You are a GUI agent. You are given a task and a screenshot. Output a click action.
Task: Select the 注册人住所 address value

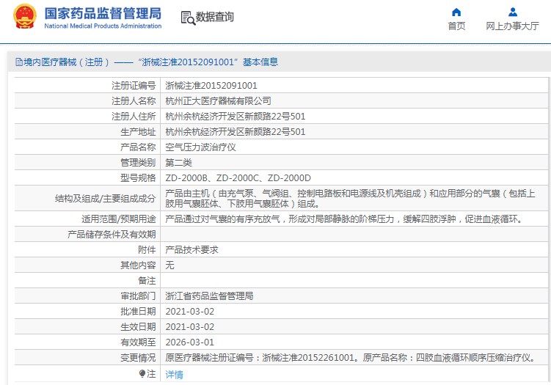(x=235, y=117)
